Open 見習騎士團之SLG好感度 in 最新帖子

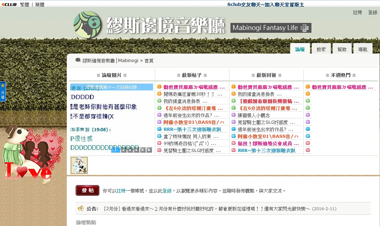click(192, 151)
